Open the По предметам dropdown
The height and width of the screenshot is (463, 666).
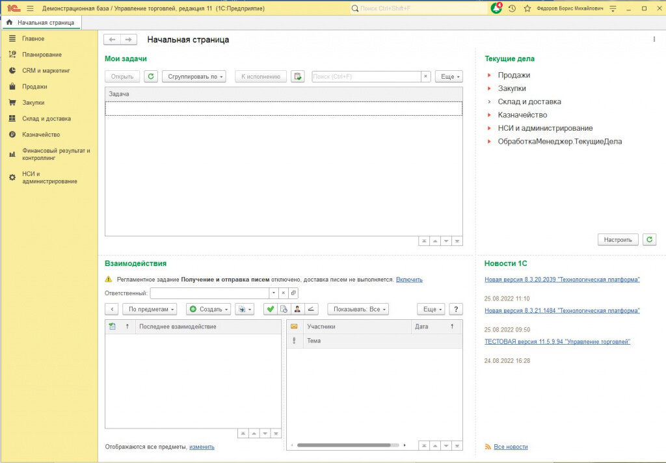pyautogui.click(x=150, y=310)
